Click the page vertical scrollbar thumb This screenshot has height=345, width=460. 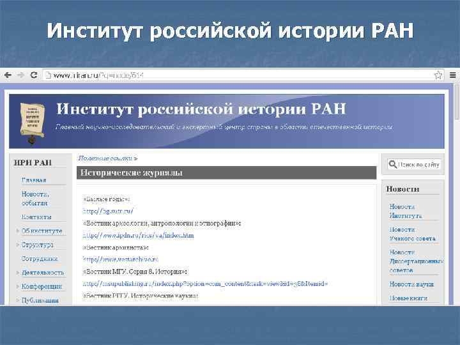pyautogui.click(x=457, y=101)
